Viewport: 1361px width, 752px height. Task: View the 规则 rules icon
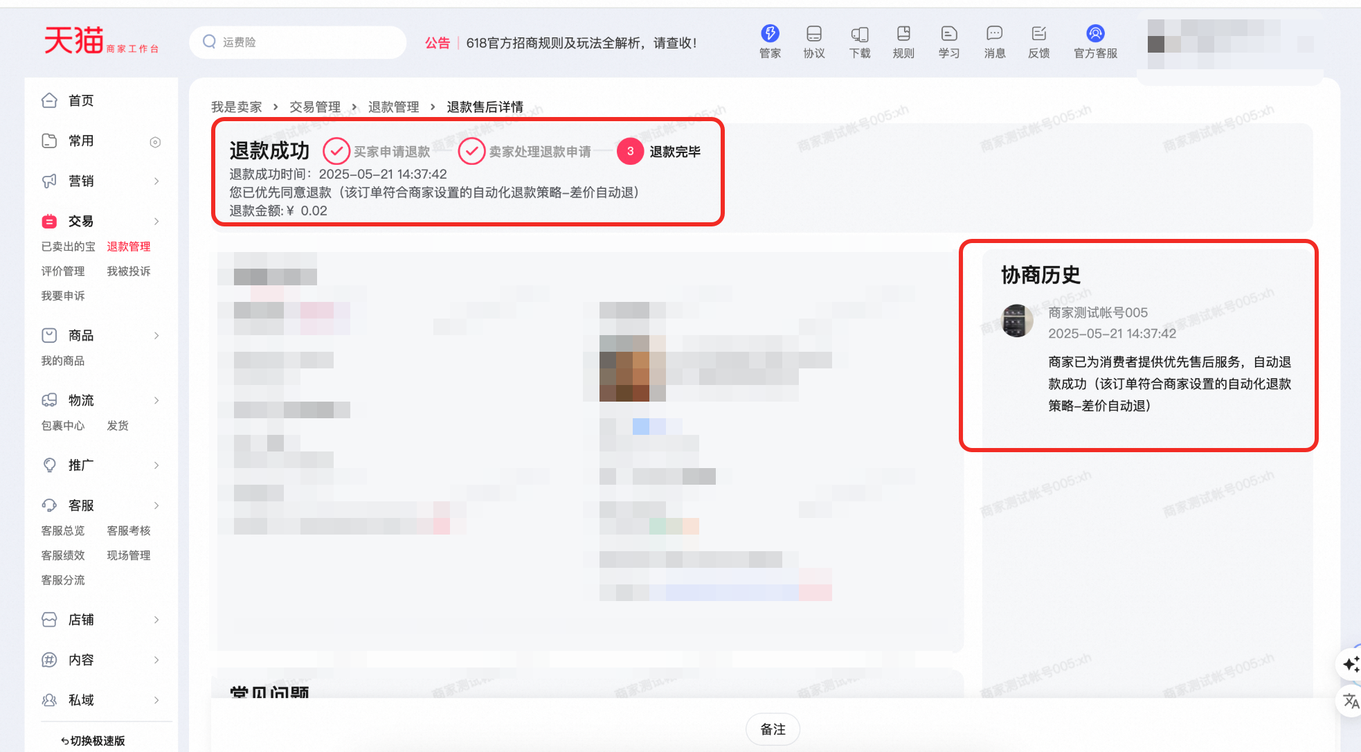coord(903,42)
